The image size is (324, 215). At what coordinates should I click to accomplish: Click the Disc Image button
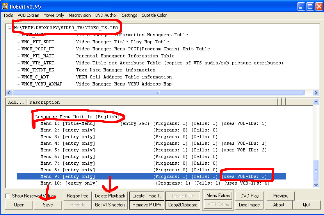pos(249,205)
